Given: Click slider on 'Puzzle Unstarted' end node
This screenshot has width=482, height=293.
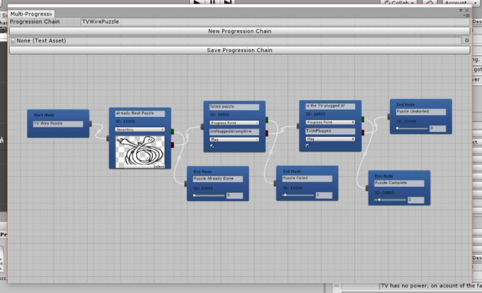Looking at the screenshot, I should coord(411,129).
